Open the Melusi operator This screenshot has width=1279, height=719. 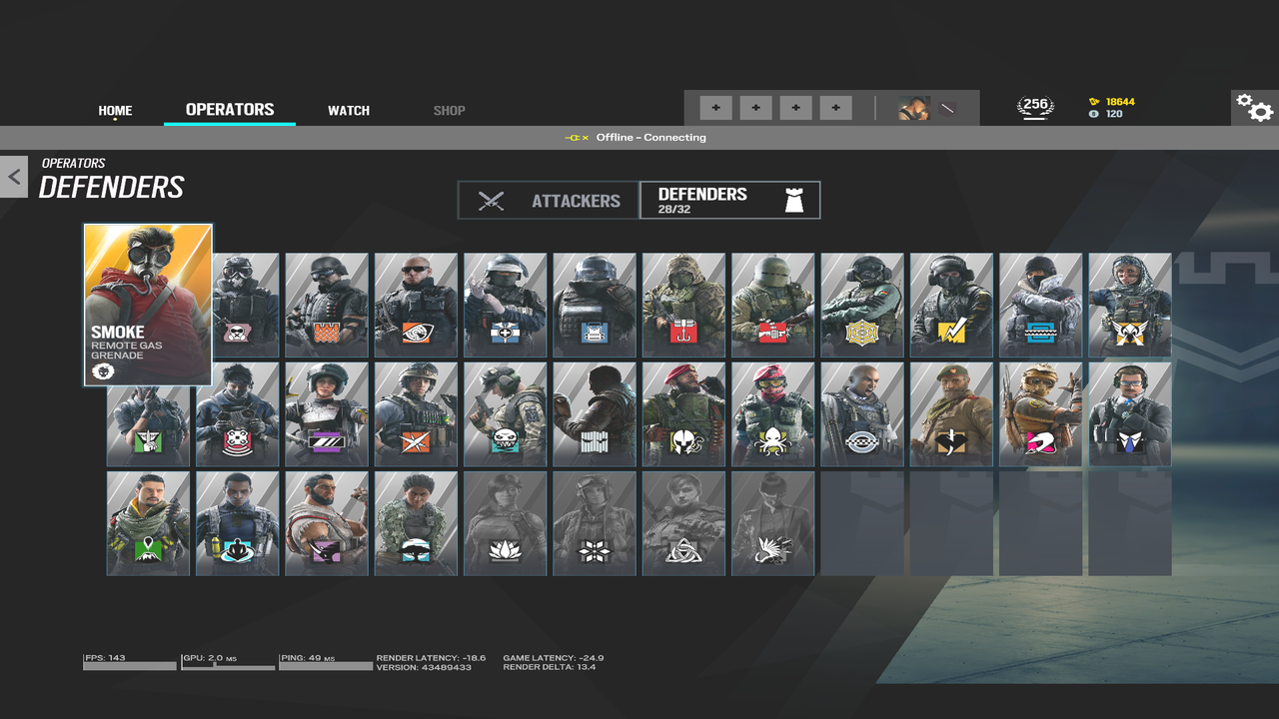coord(416,522)
